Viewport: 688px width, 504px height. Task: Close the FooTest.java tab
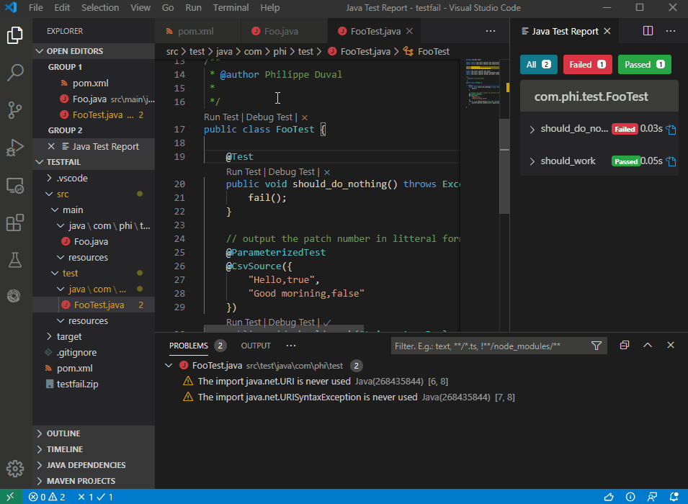(409, 31)
